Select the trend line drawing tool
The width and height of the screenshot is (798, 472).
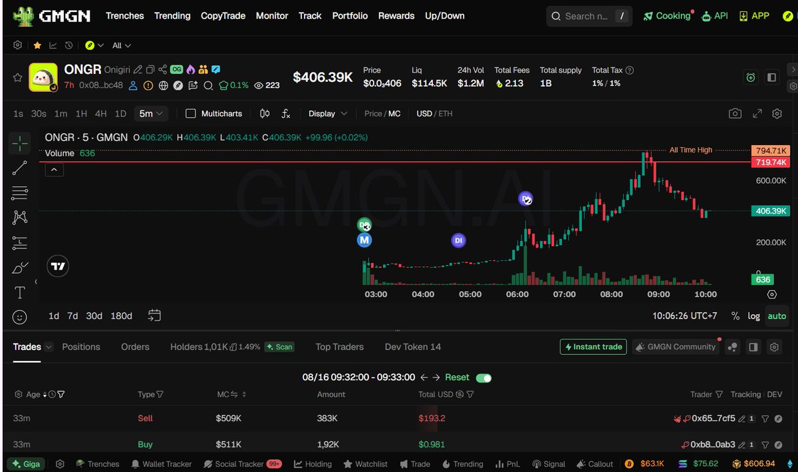pyautogui.click(x=20, y=168)
